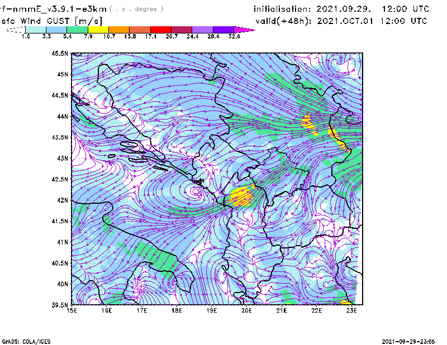This screenshot has width=447, height=345.
Task: Click the light cyan 1.6–3.3 legend swatch
Action: pyautogui.click(x=36, y=30)
